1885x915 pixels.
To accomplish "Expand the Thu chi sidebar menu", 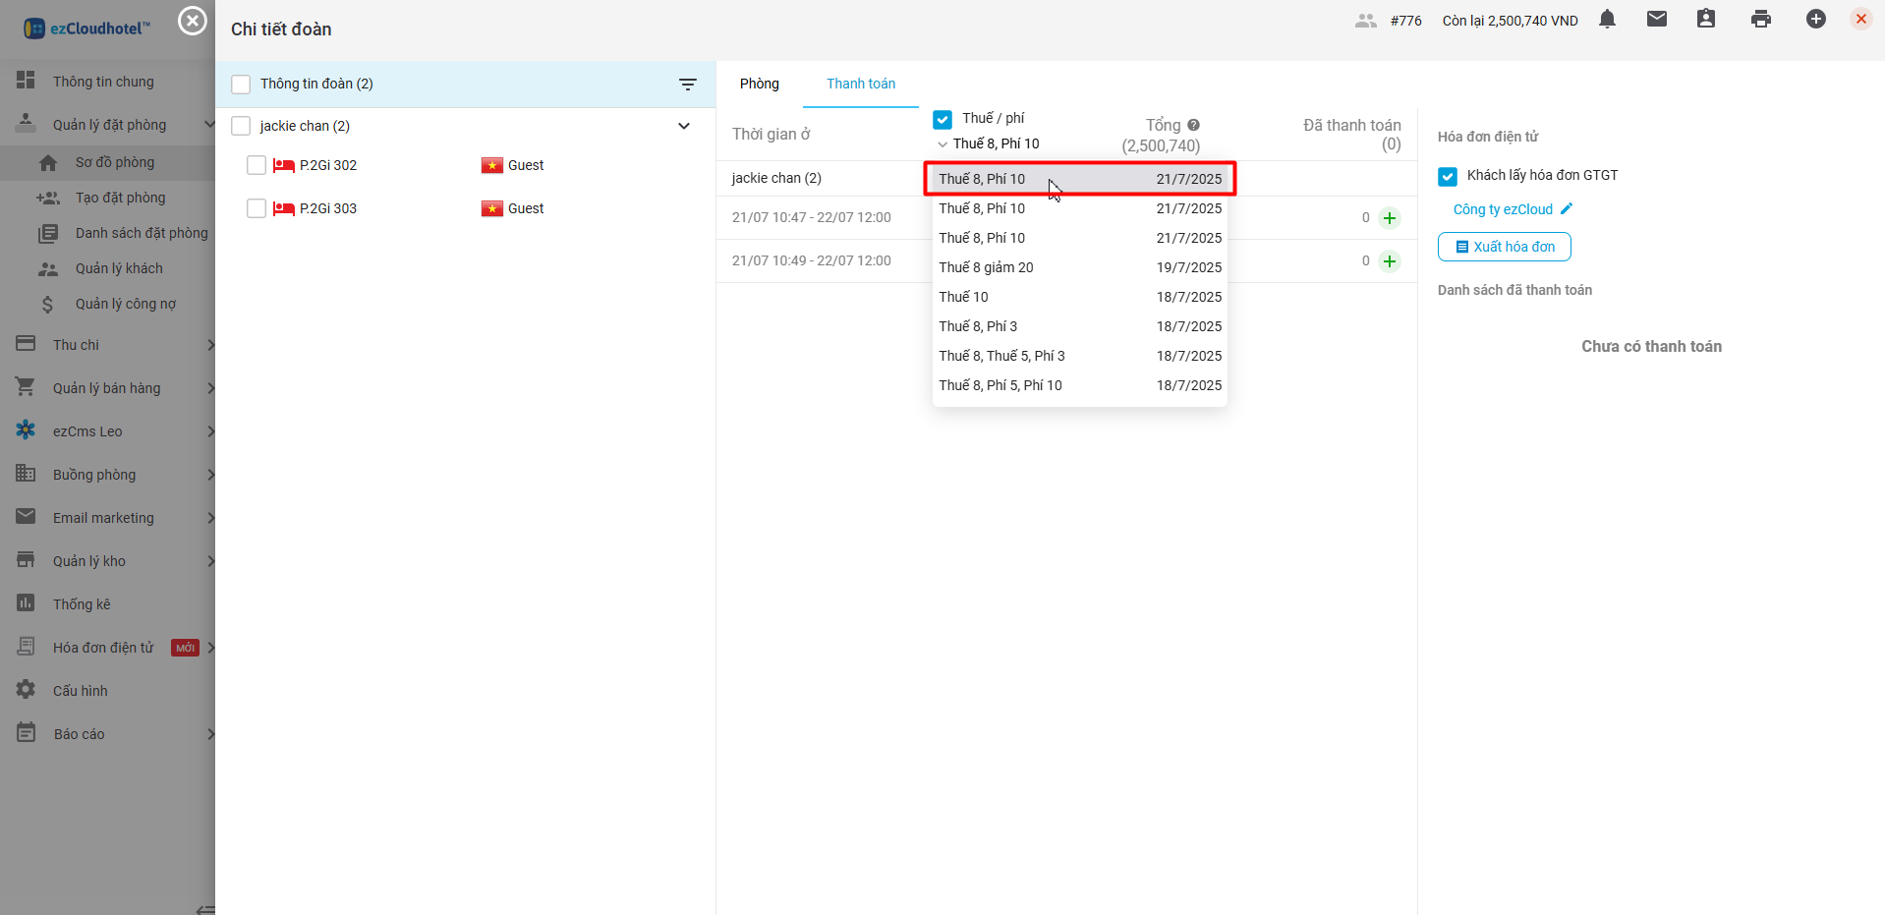I will pyautogui.click(x=108, y=345).
